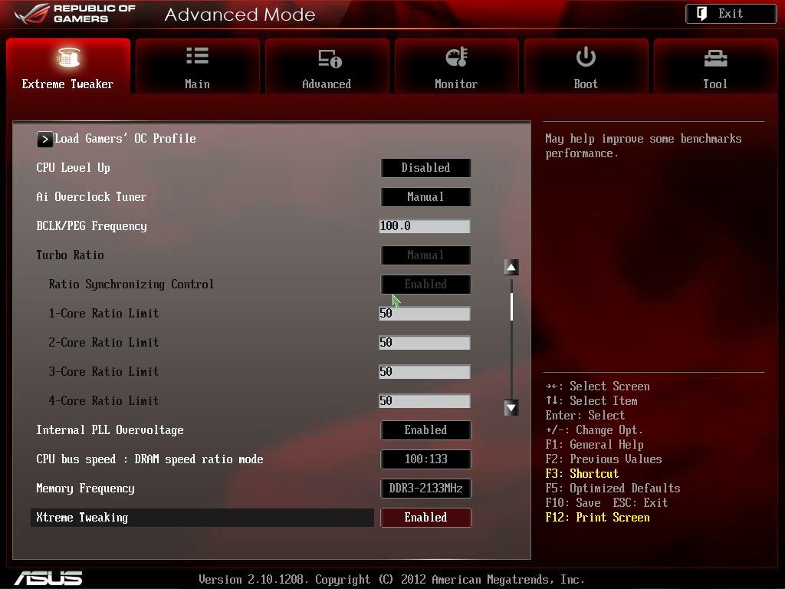Click the BCLK/PEG Frequency input field
Screen dimensions: 785x589
pos(424,226)
